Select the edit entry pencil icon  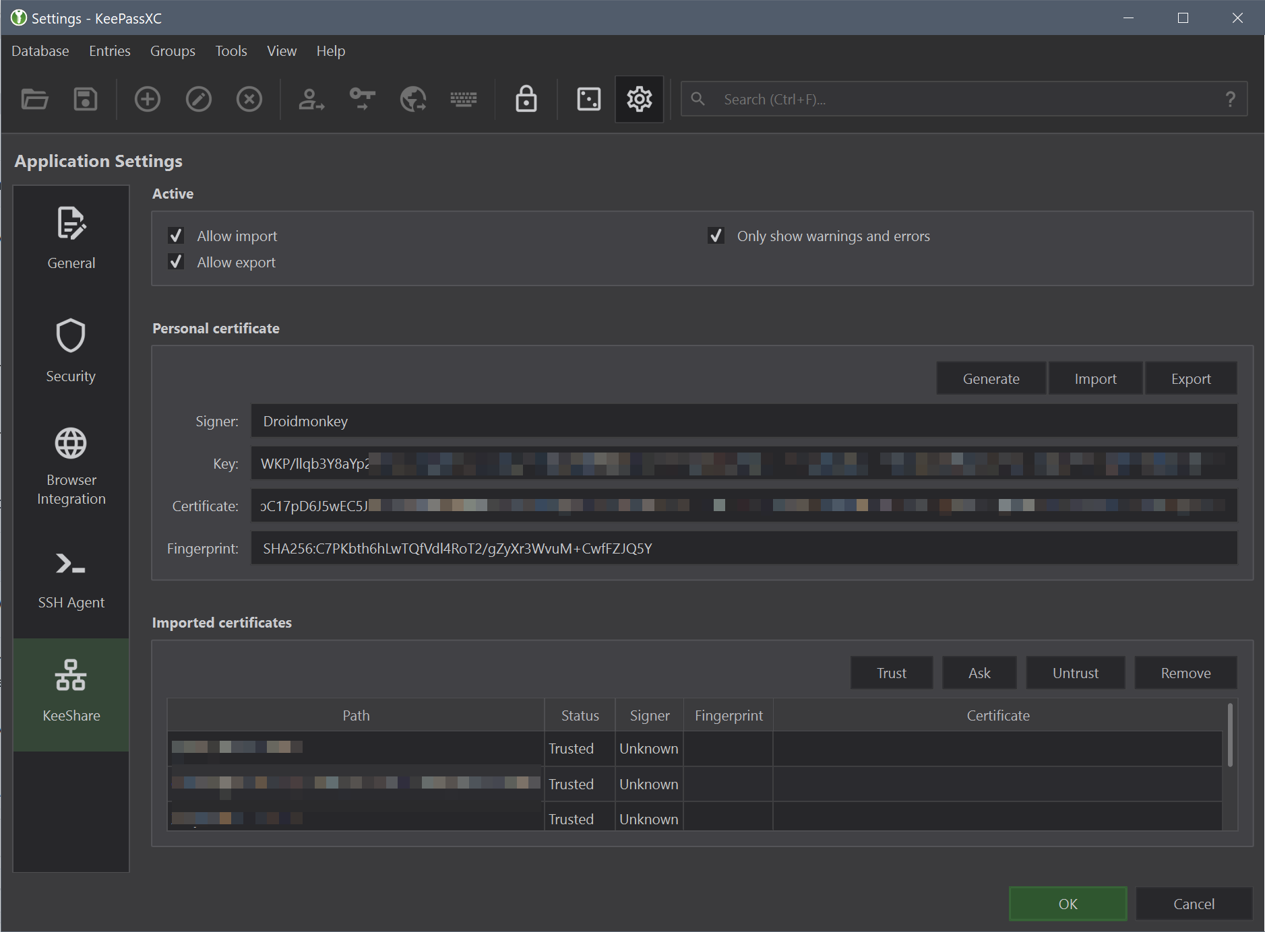tap(198, 99)
